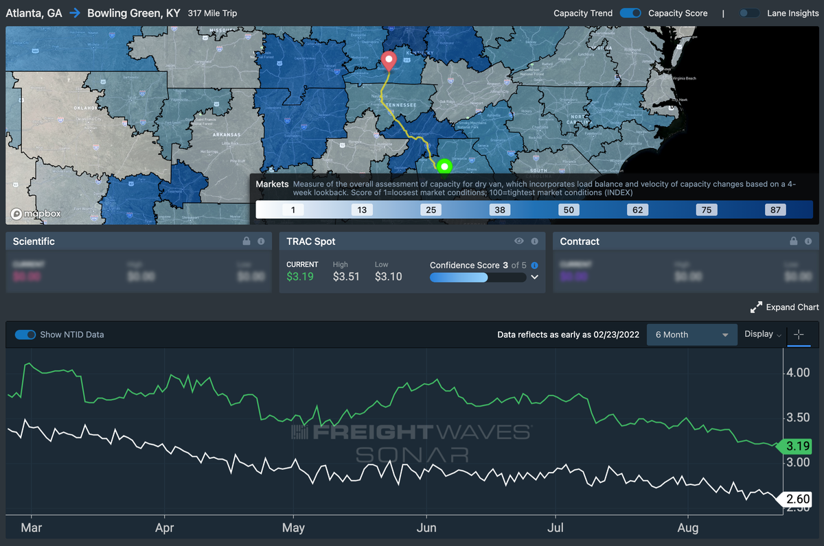Open the Display dropdown
The image size is (824, 546).
point(763,335)
